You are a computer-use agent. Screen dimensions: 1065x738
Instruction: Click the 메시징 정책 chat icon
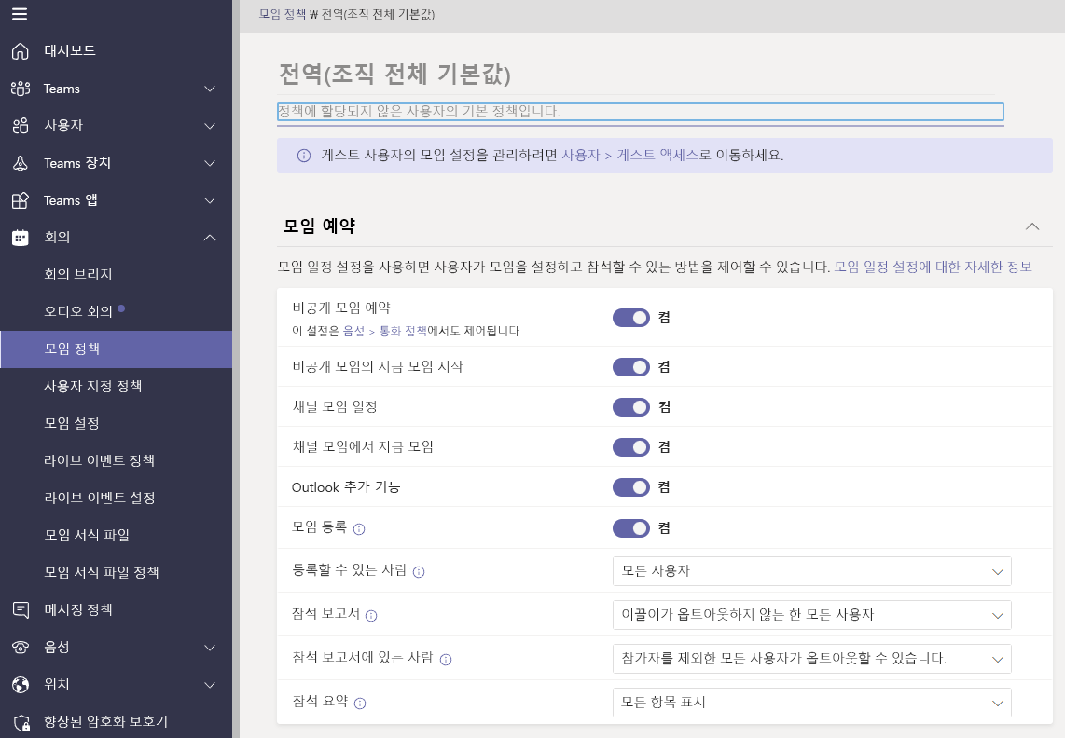pyautogui.click(x=21, y=609)
